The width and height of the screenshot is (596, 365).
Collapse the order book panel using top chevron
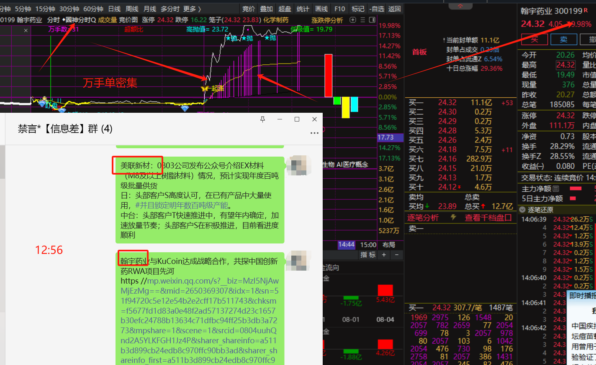click(460, 6)
